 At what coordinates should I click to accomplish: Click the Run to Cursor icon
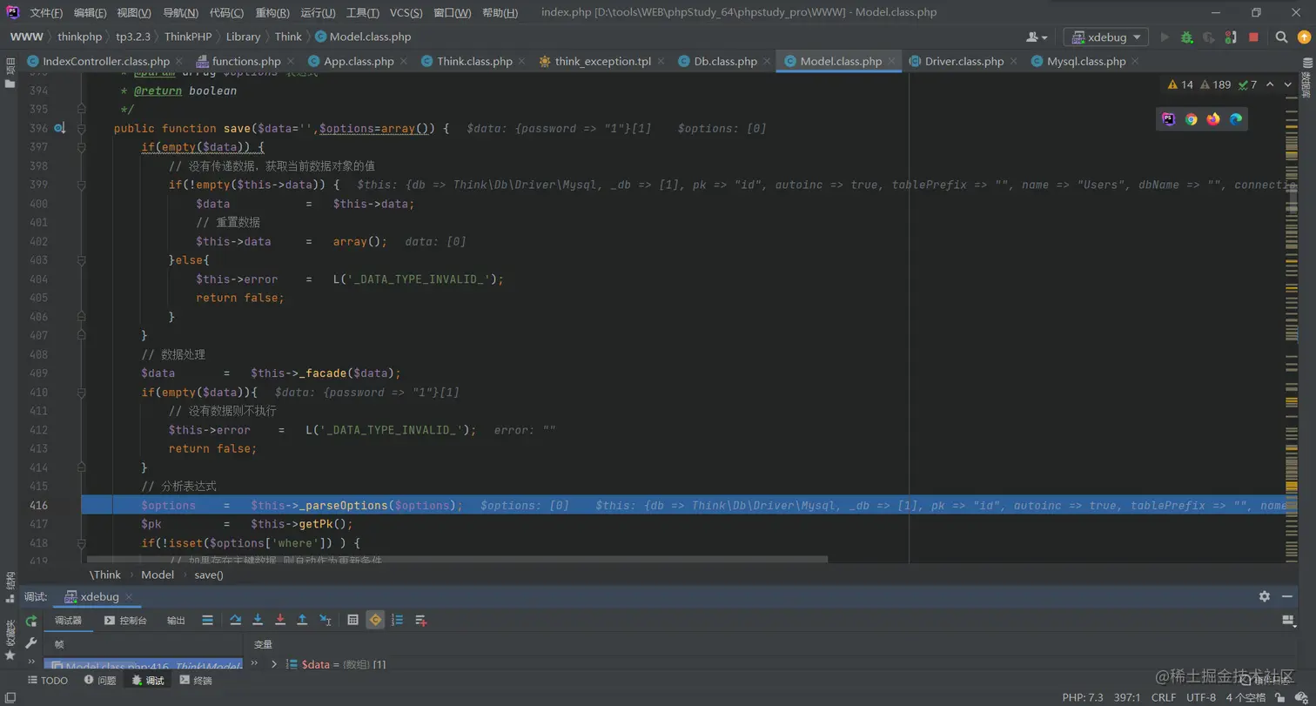(x=325, y=620)
